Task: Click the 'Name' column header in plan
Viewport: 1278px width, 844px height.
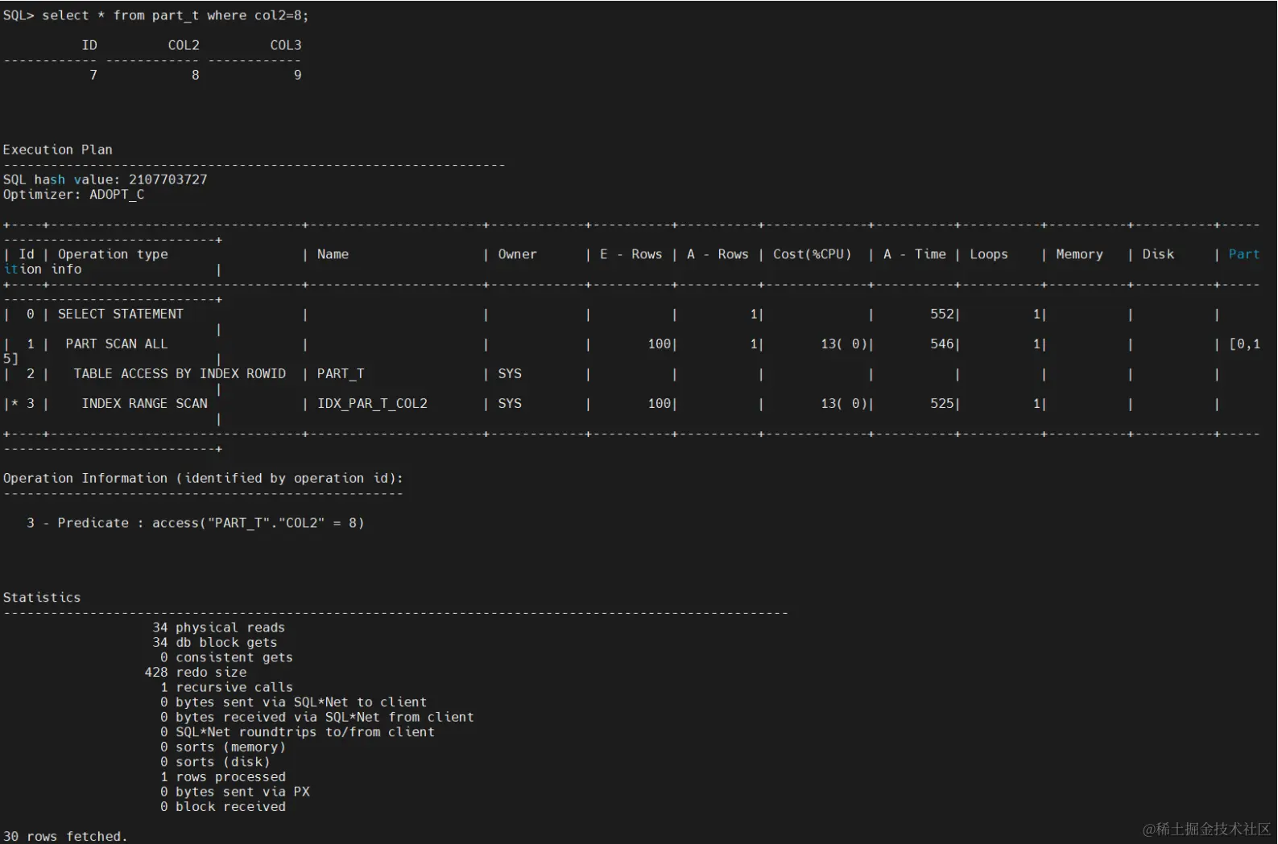Action: tap(333, 254)
